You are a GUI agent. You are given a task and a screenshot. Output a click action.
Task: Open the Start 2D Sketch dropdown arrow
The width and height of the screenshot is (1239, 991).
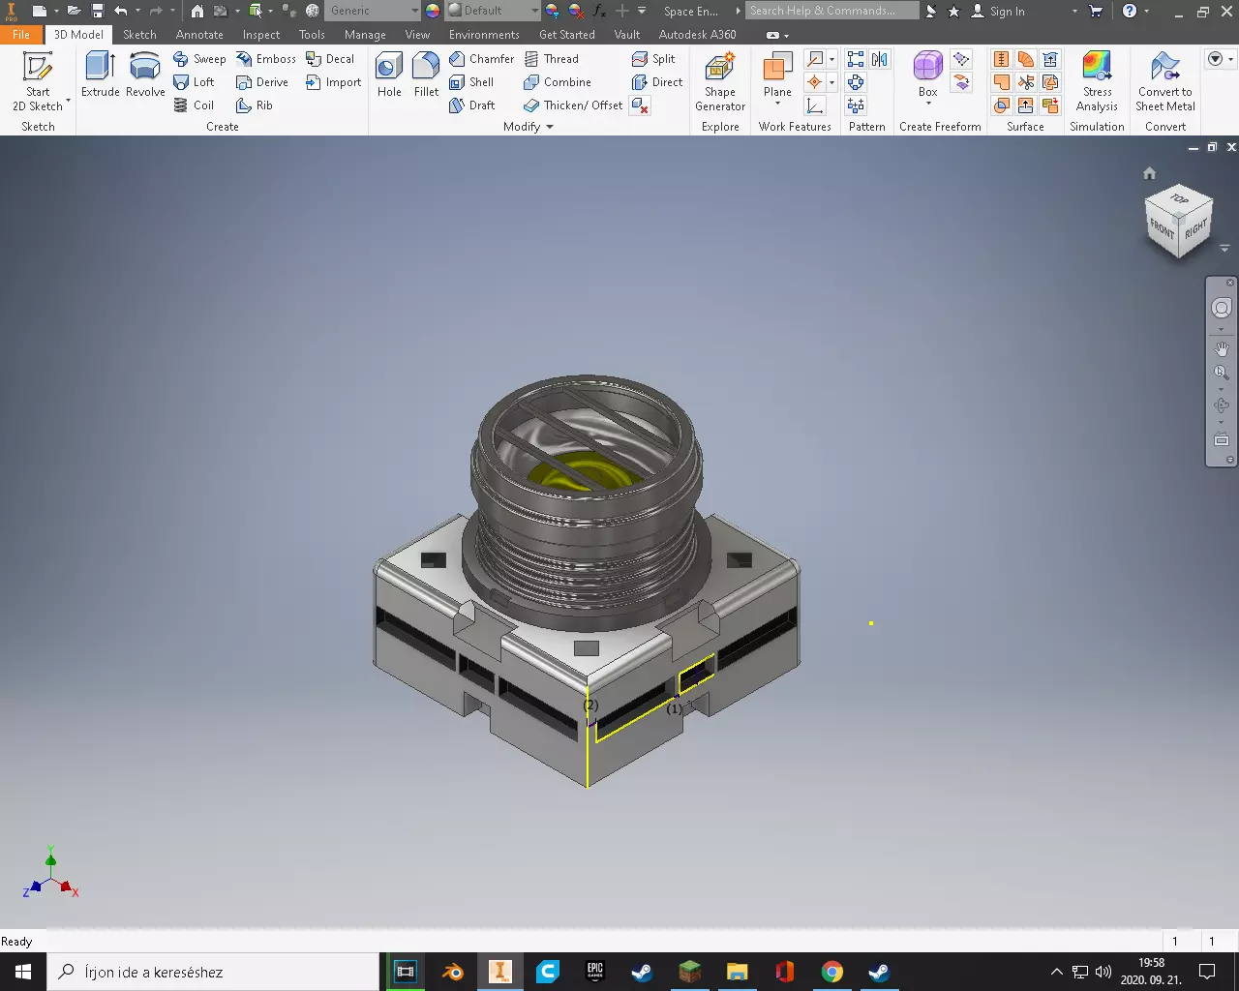69,101
